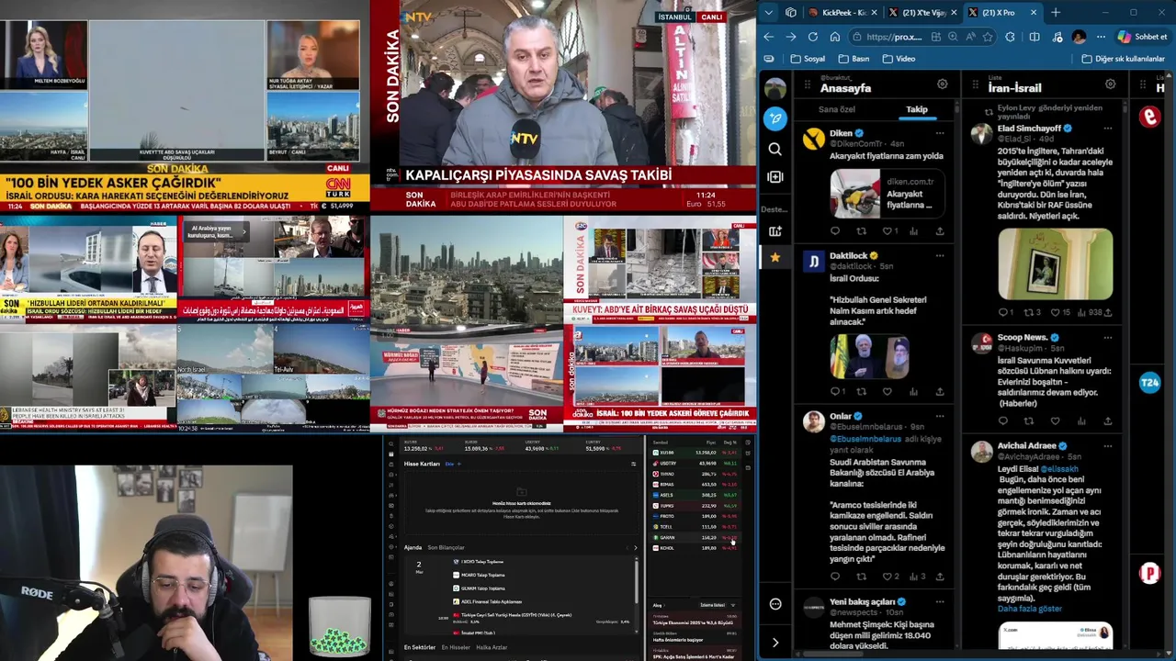Open the browser profile avatar
This screenshot has width=1176, height=661.
(x=1079, y=37)
